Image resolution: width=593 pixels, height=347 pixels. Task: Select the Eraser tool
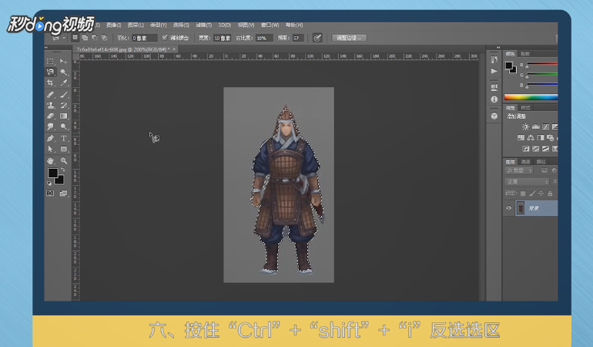[50, 116]
